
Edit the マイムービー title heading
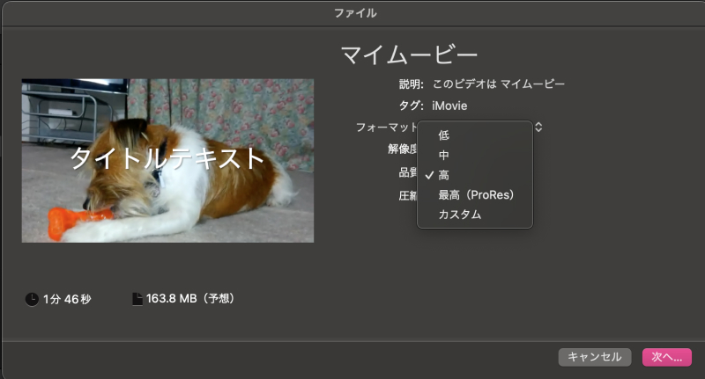tap(409, 55)
